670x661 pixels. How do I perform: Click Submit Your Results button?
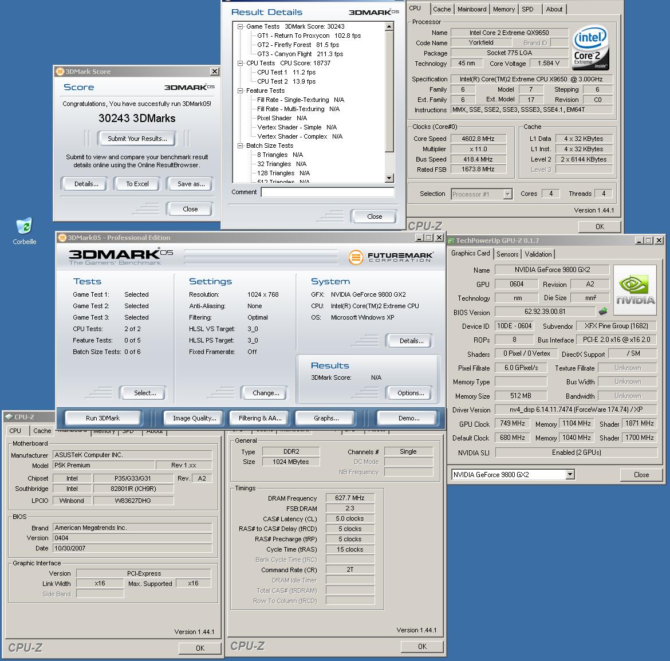pyautogui.click(x=137, y=139)
